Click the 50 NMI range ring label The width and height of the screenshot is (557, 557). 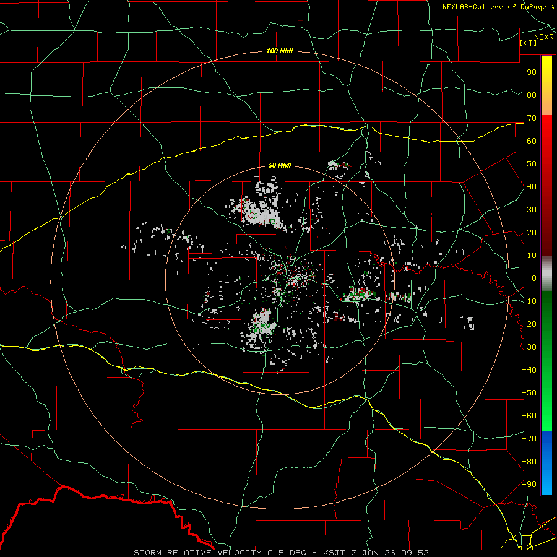click(280, 165)
